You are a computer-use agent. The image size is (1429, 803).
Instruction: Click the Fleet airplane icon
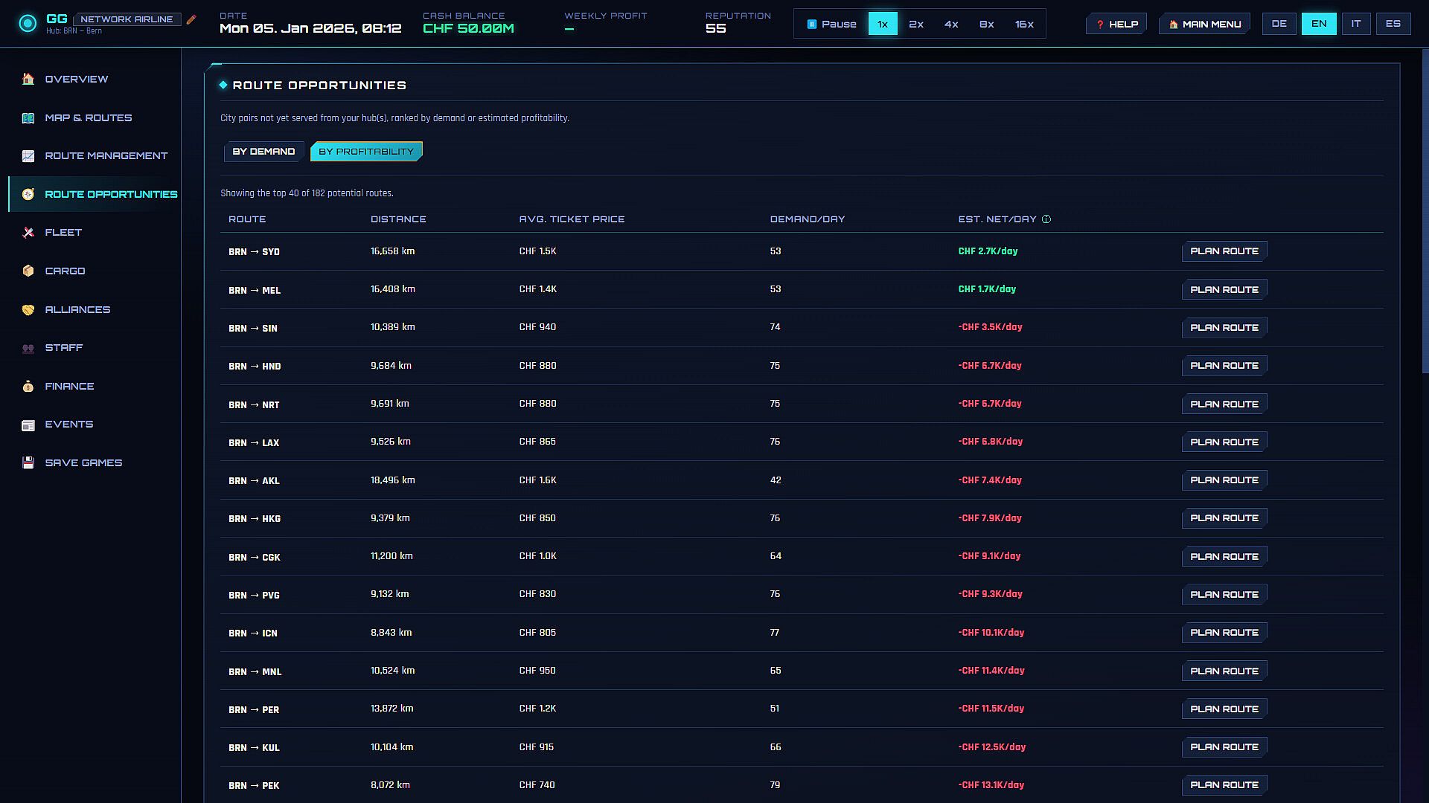coord(28,232)
